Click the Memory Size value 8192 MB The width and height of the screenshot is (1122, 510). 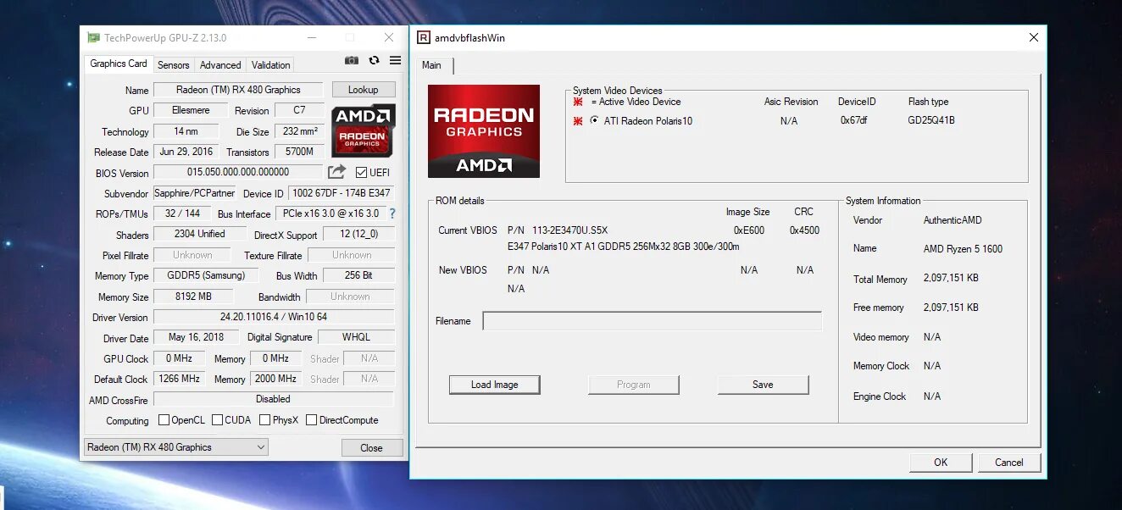193,297
